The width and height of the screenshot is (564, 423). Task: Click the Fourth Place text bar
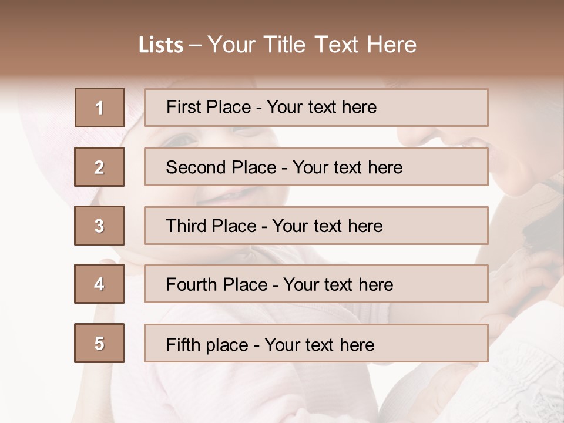pyautogui.click(x=316, y=284)
